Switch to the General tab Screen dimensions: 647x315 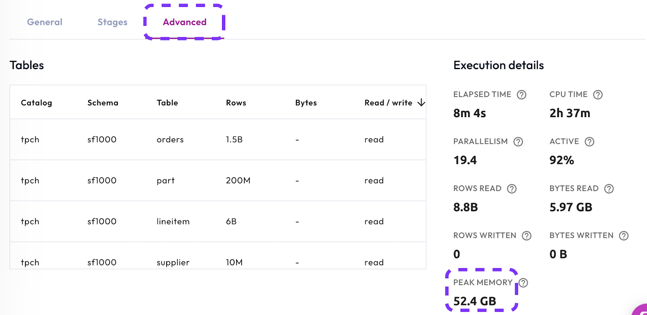click(44, 22)
